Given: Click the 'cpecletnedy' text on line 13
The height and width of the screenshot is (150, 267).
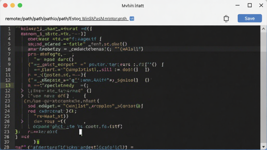Looking at the screenshot, I should click(59, 85).
